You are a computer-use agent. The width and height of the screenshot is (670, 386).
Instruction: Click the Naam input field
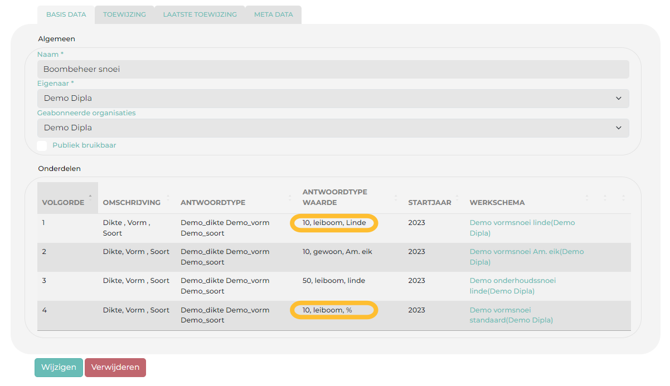click(333, 70)
